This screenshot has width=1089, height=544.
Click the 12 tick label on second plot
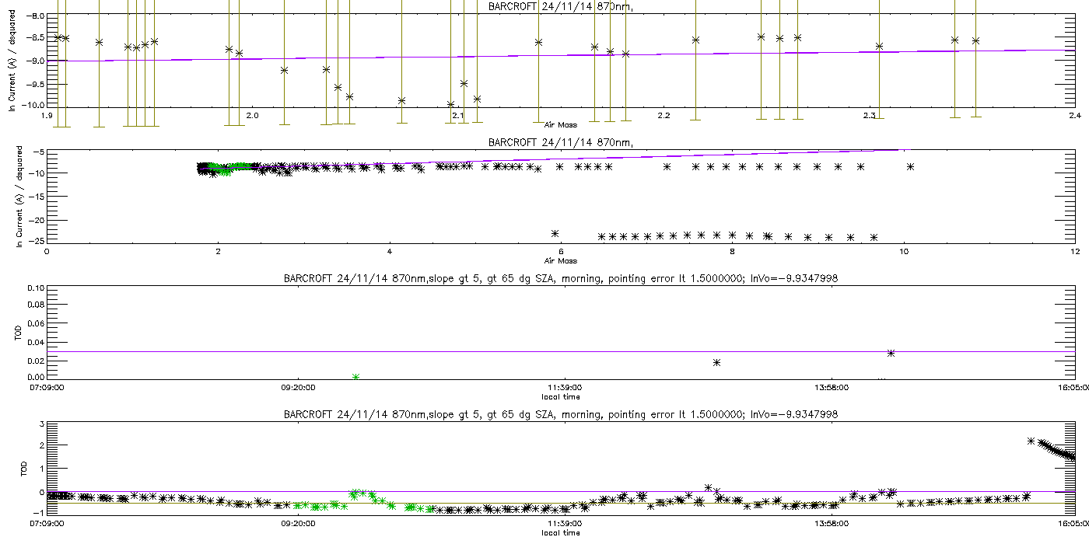point(1073,252)
